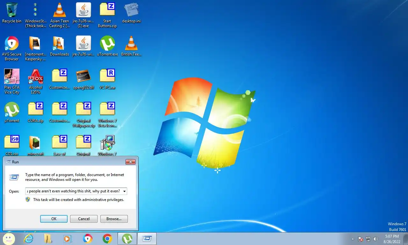Viewport: 408px width, 245px height.
Task: Select the Windows 7 Beta Icon... archive
Action: pos(107,115)
